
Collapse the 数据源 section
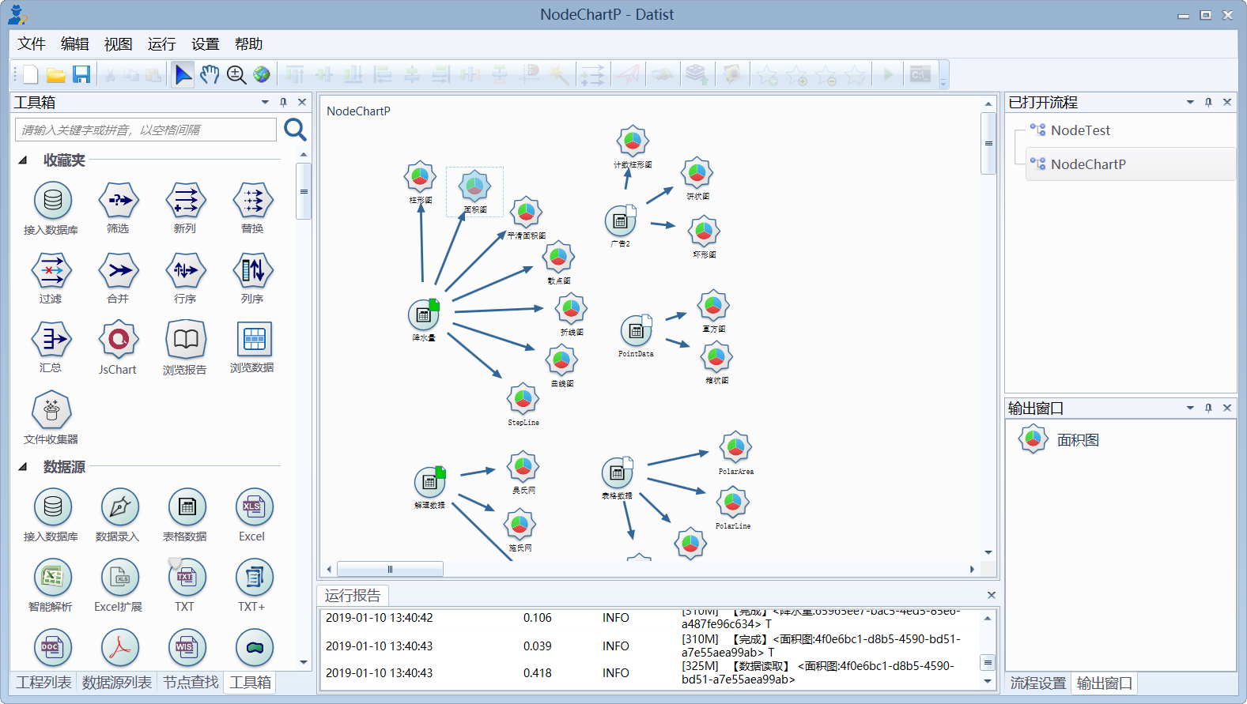coord(23,466)
